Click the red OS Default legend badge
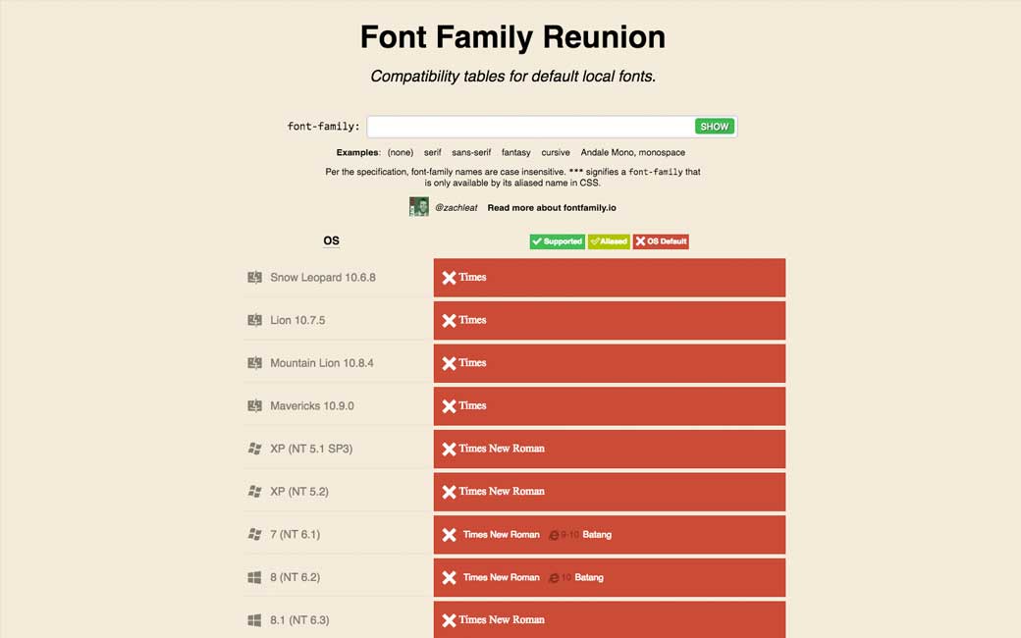1021x638 pixels. coord(661,241)
